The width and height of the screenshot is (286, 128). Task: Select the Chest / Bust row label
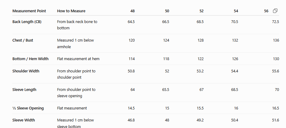pos(22,40)
